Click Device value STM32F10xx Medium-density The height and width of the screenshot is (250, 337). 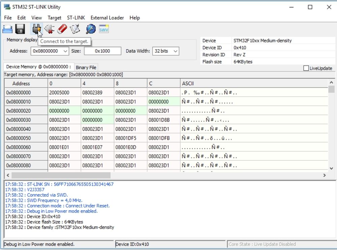pos(263,41)
